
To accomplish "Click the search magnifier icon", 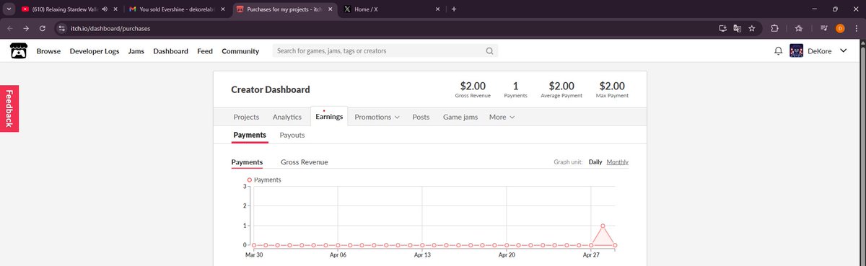I will click(x=489, y=51).
